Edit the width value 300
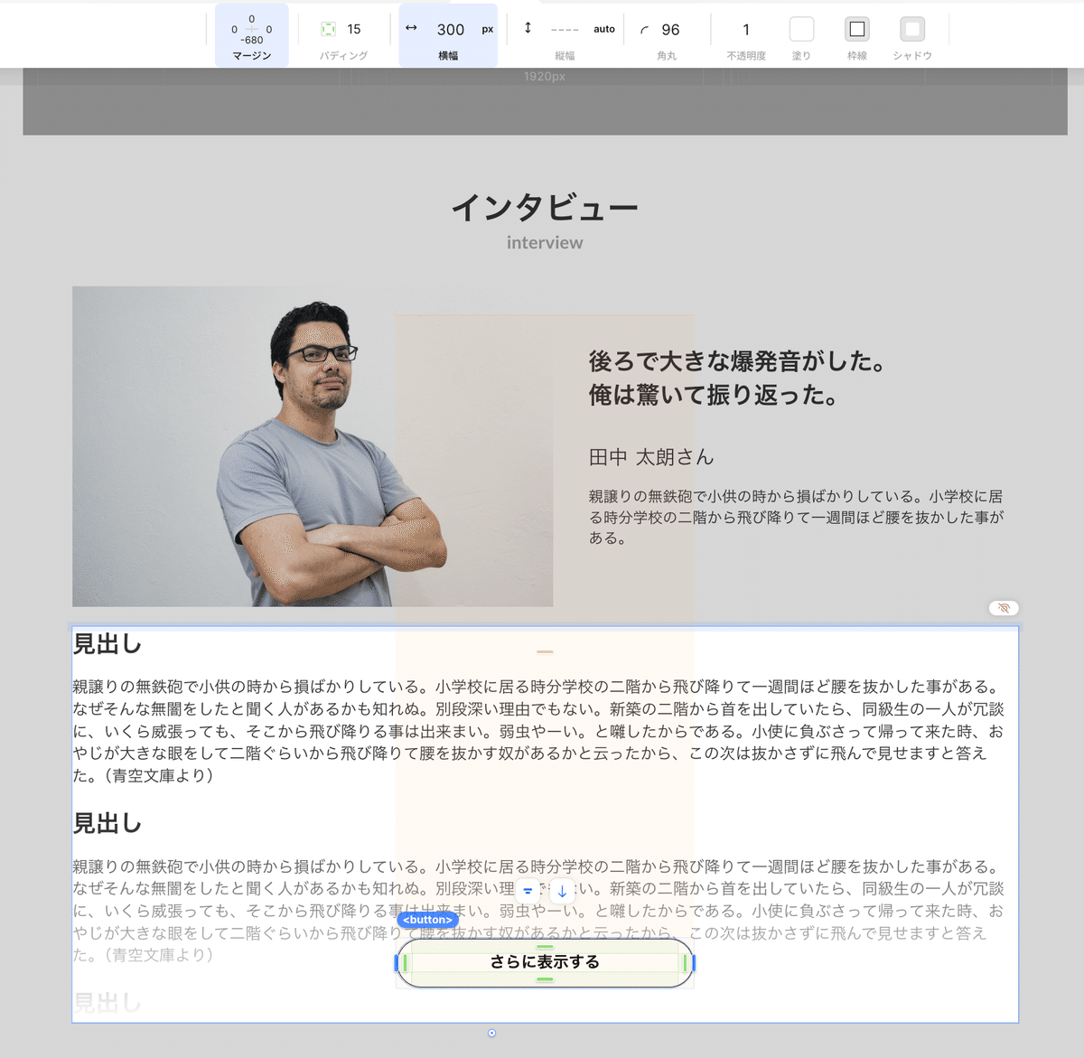 451,30
